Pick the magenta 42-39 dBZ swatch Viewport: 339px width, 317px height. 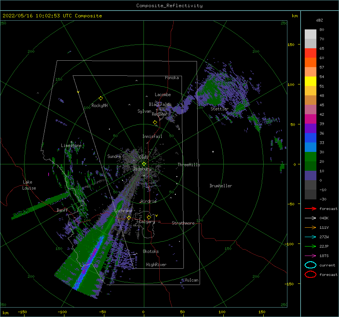310,119
